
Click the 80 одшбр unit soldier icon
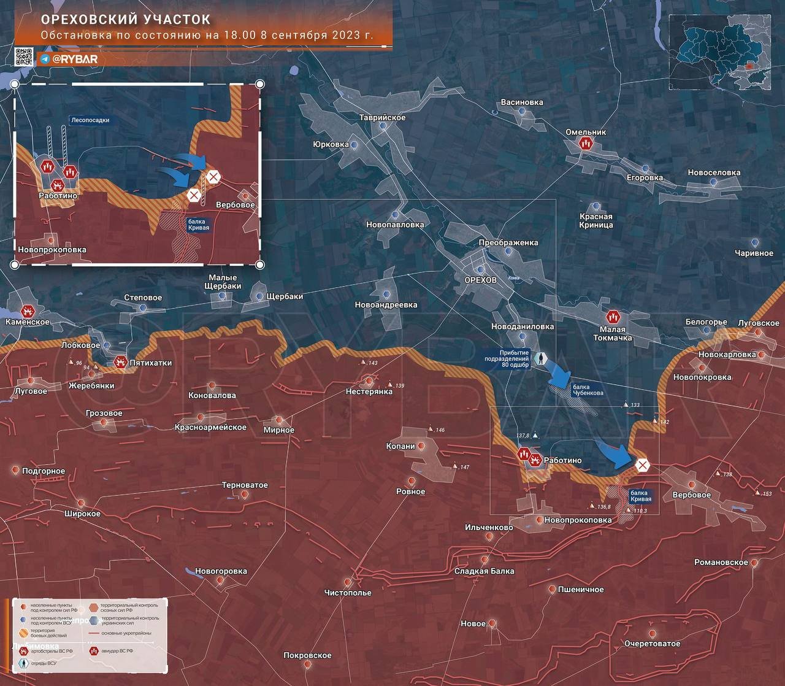[541, 358]
